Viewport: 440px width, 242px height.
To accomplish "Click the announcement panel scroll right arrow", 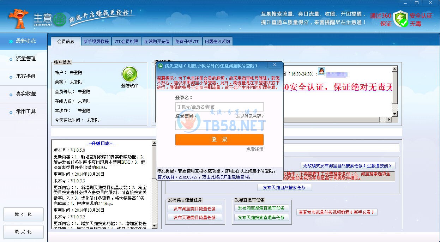I will pyautogui.click(x=390, y=120).
